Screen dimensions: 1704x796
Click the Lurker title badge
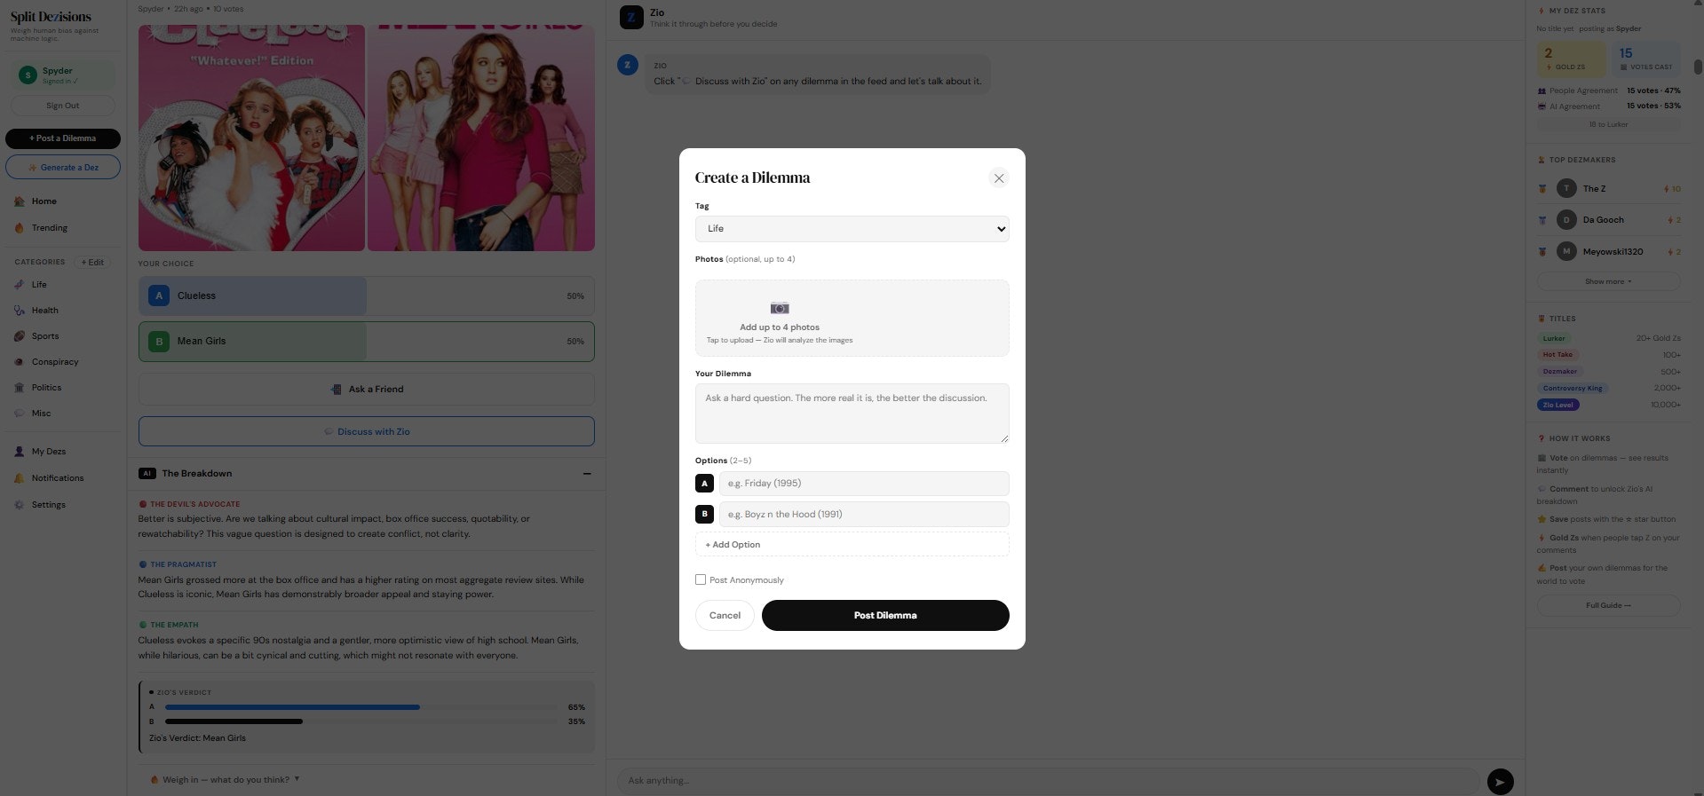coord(1554,338)
